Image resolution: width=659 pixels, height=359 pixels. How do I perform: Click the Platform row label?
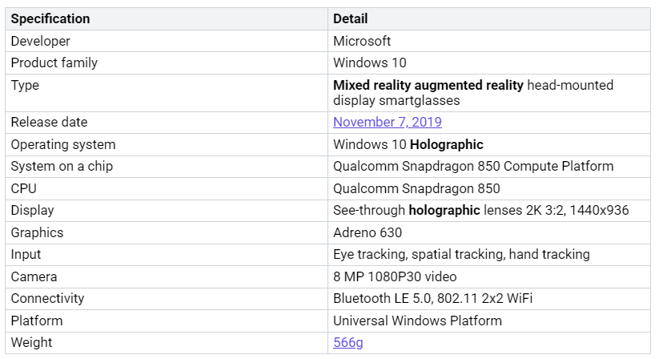click(x=37, y=321)
